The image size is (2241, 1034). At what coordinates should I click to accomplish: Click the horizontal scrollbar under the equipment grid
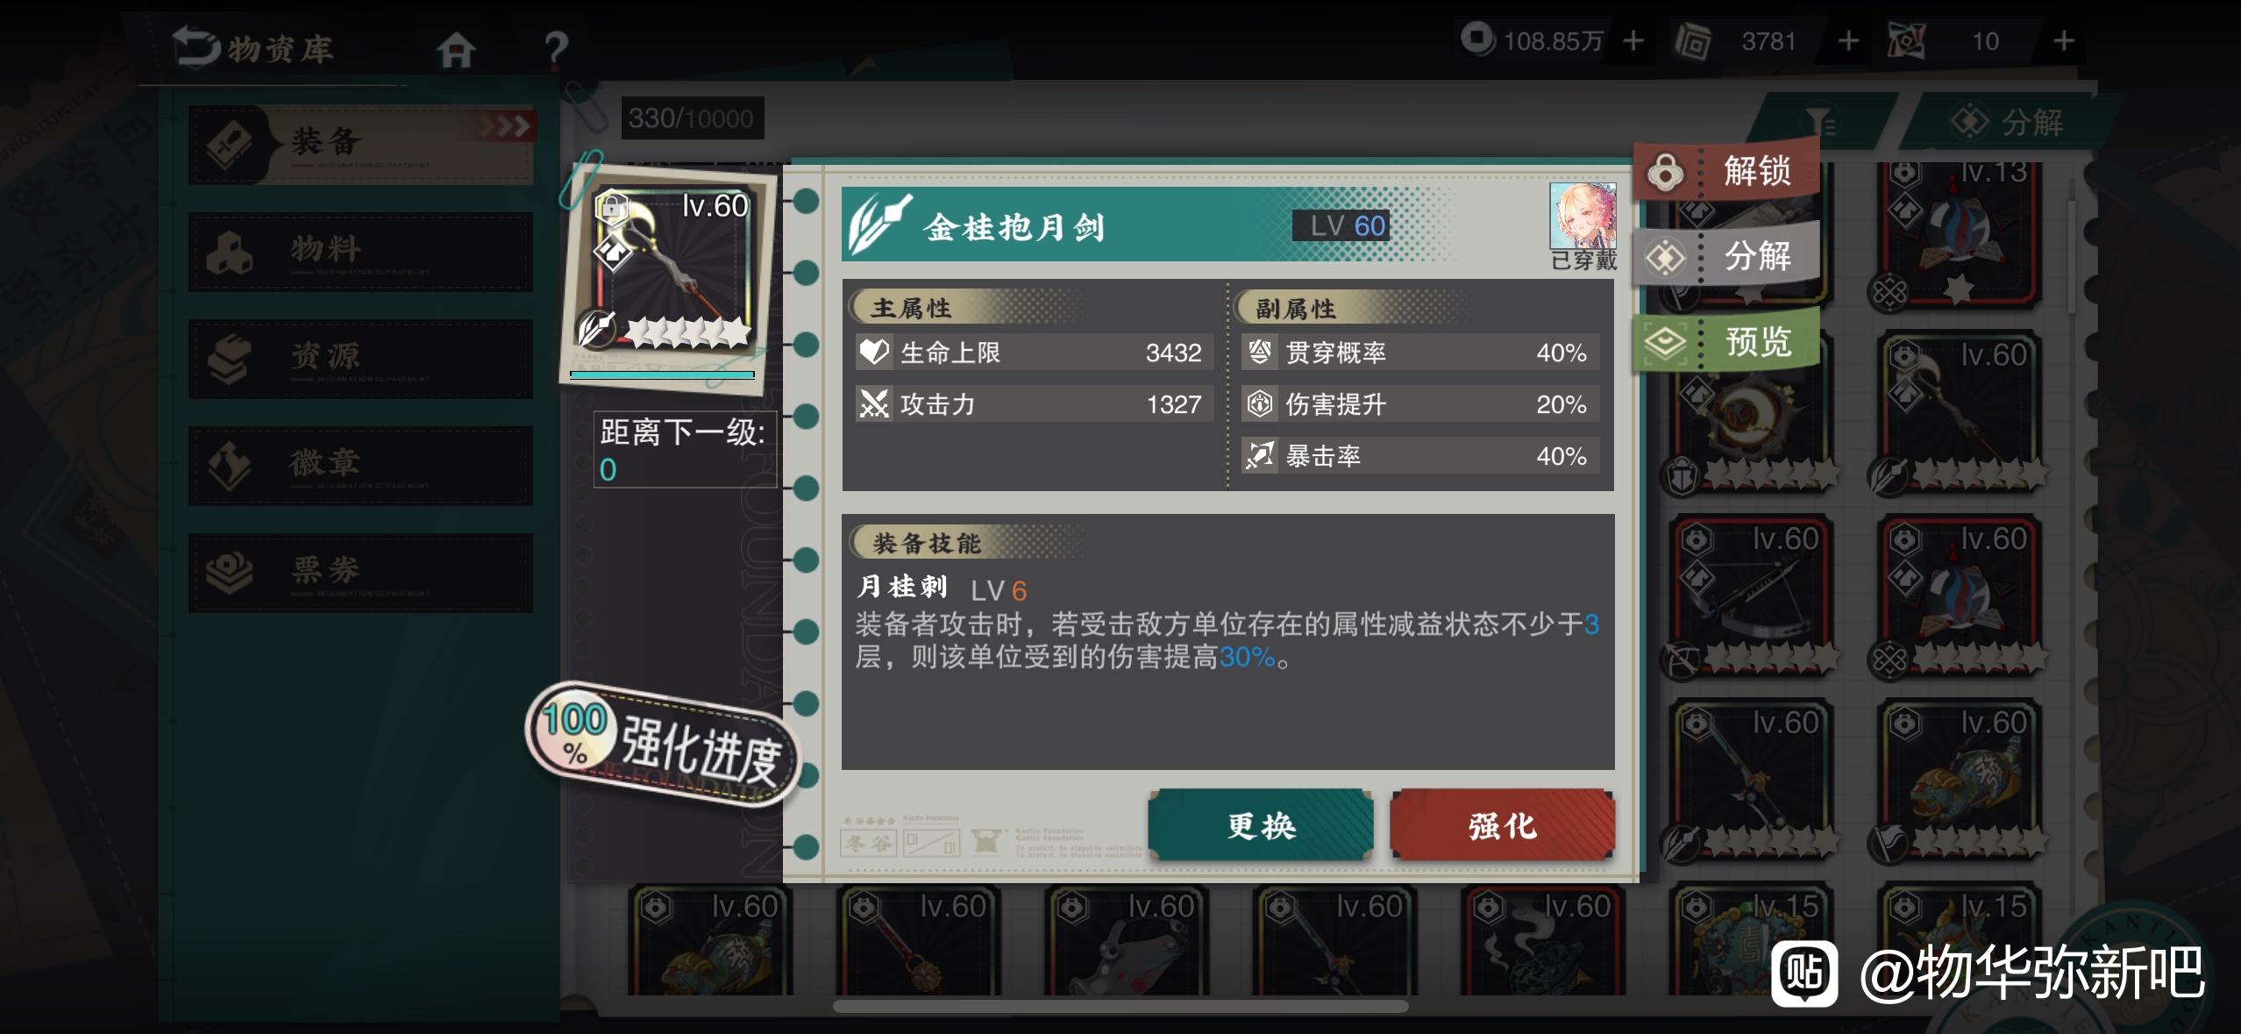pos(1120,1006)
